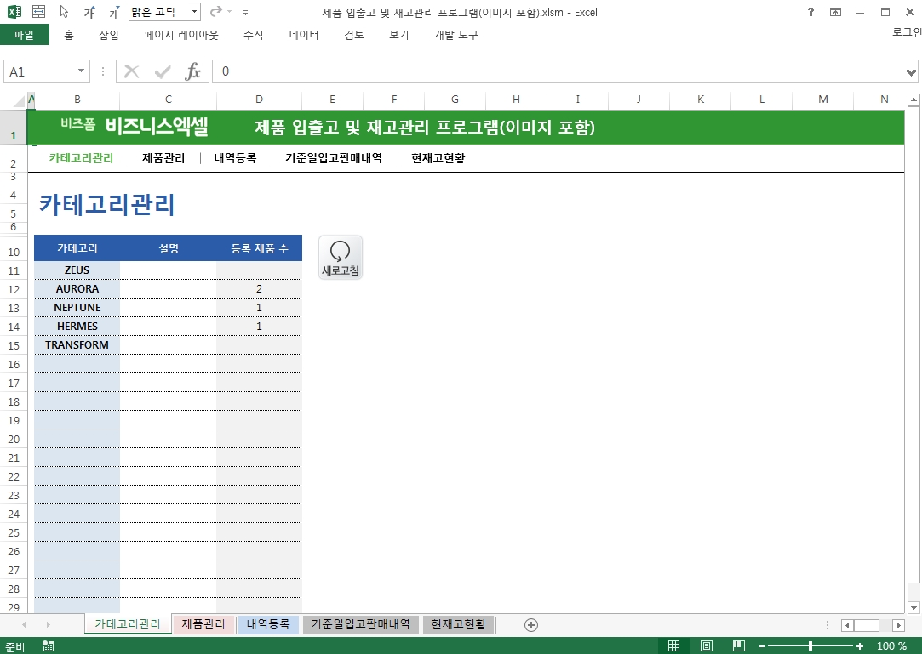Click the Excel application icon in title bar
The width and height of the screenshot is (922, 654).
pos(14,12)
